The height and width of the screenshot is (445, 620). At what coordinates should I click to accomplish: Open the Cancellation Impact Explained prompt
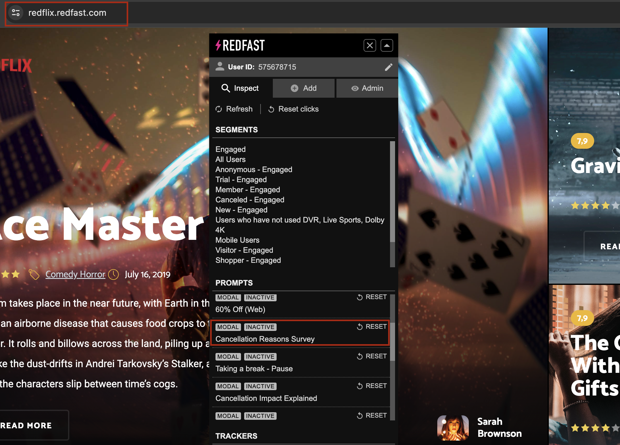coord(266,398)
